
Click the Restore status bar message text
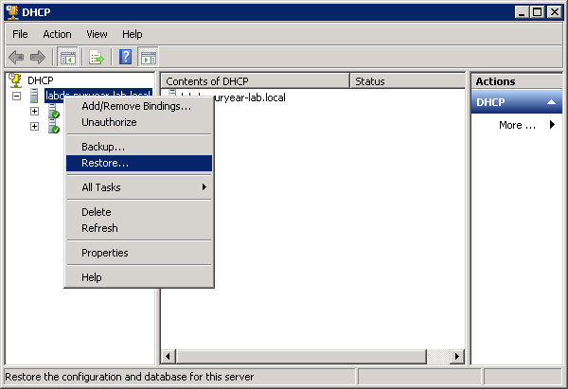(x=130, y=377)
